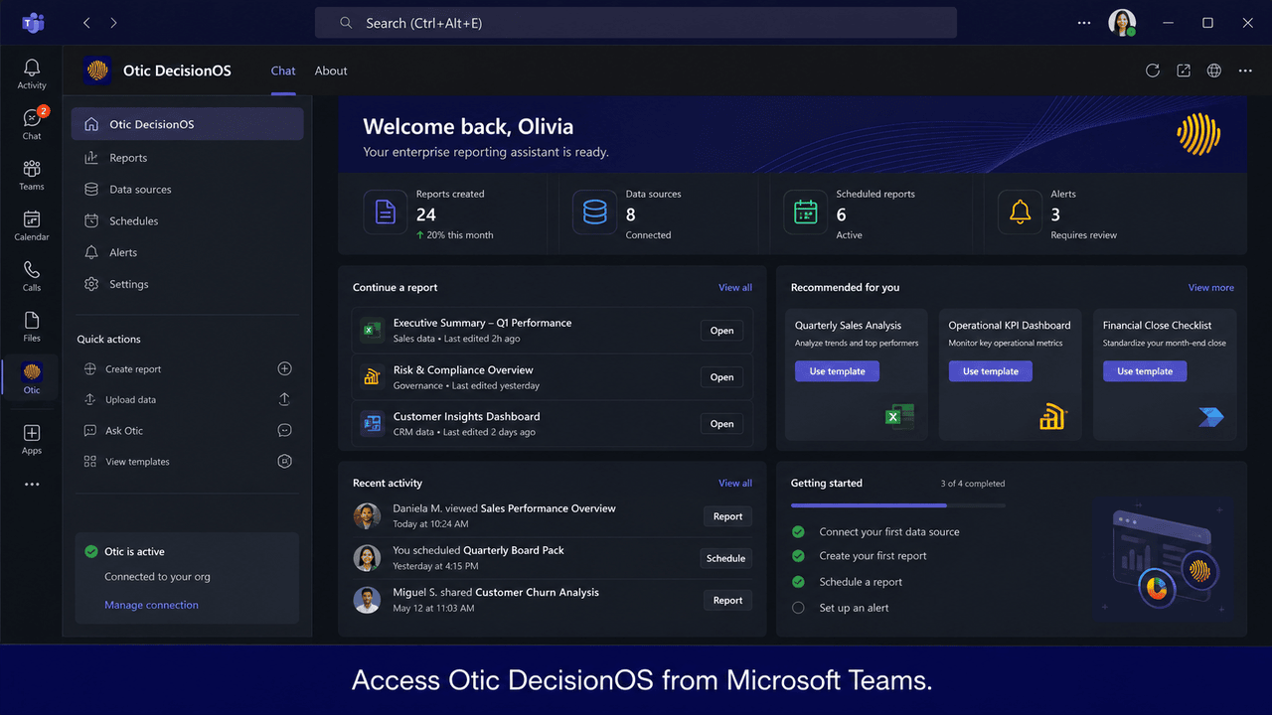Click the globe icon in app header
The image size is (1272, 715).
pos(1214,71)
